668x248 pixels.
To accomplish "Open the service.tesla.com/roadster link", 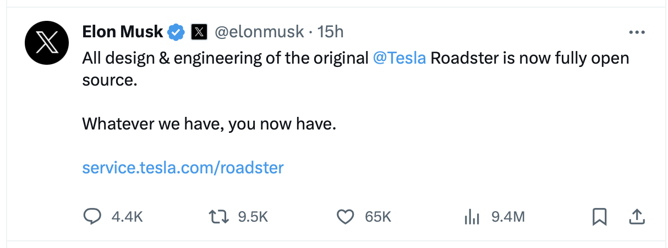I will [183, 167].
